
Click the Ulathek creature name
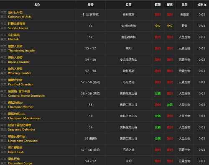click(x=13, y=39)
